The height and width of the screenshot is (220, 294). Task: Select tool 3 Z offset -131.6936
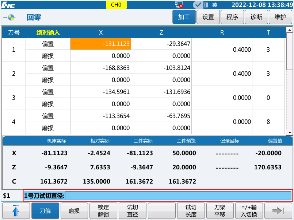tap(161, 92)
